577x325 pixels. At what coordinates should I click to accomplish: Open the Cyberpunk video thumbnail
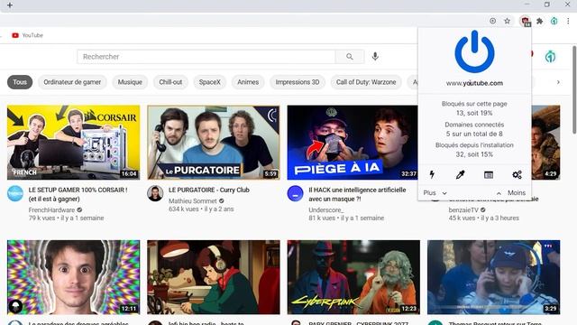pyautogui.click(x=353, y=277)
